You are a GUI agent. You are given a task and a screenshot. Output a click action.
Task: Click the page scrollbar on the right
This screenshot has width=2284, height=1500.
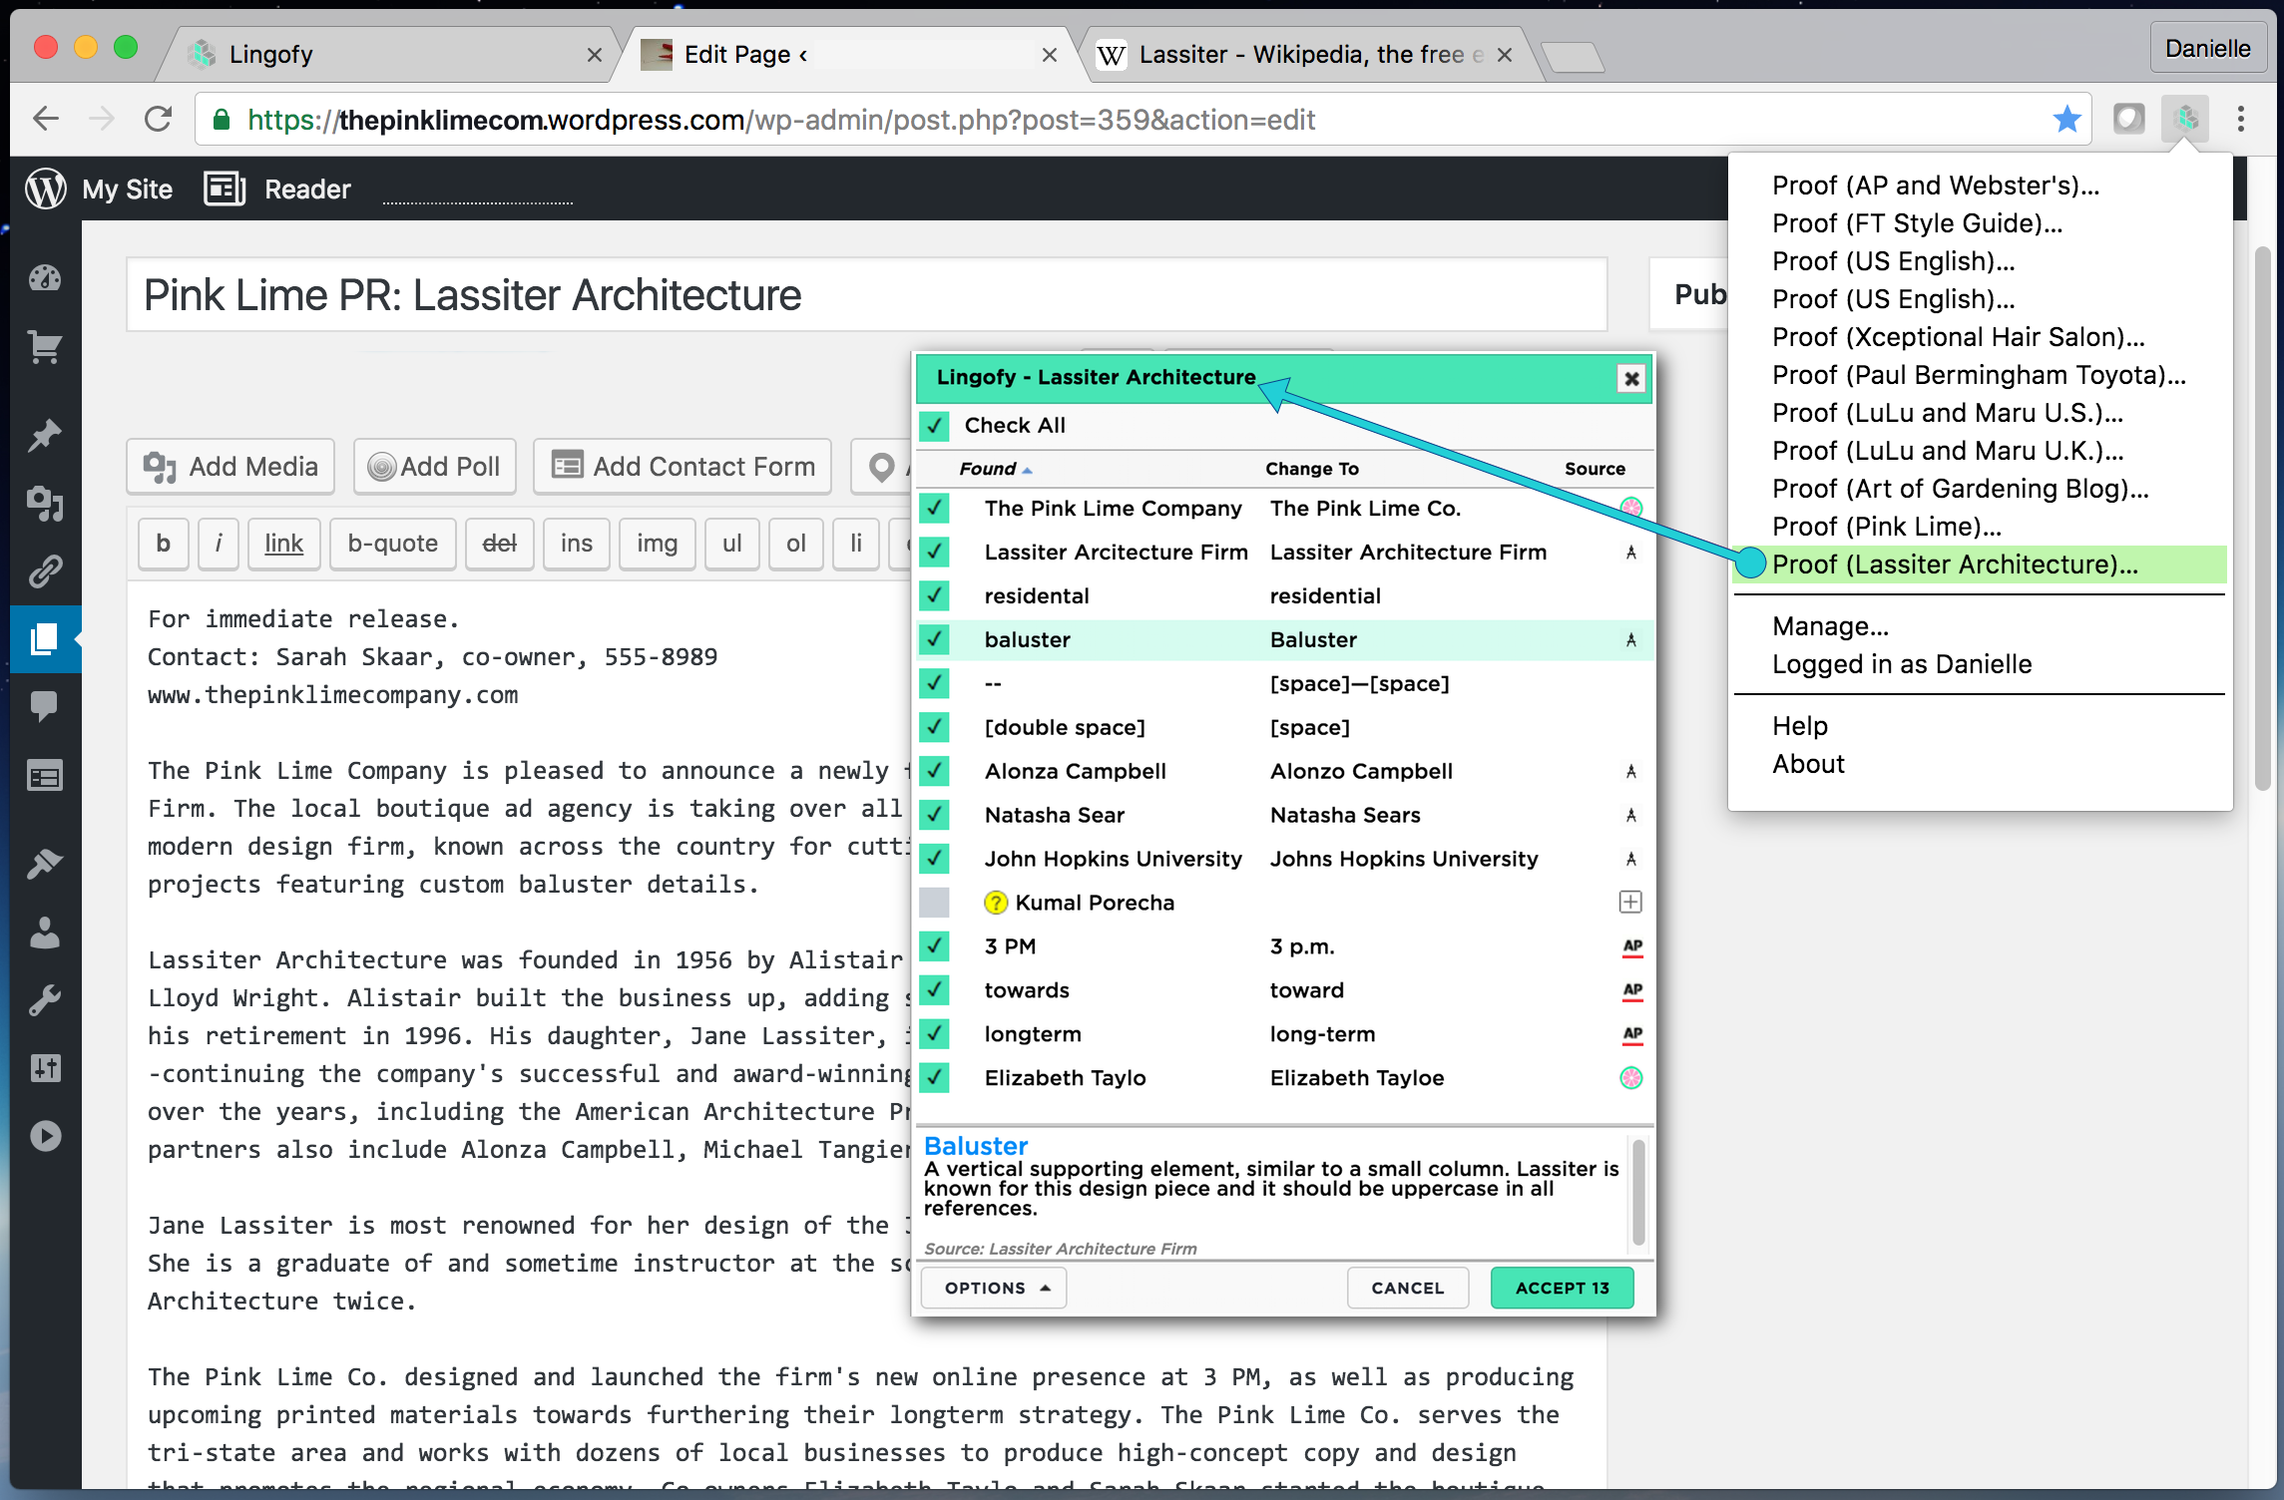[x=2263, y=519]
